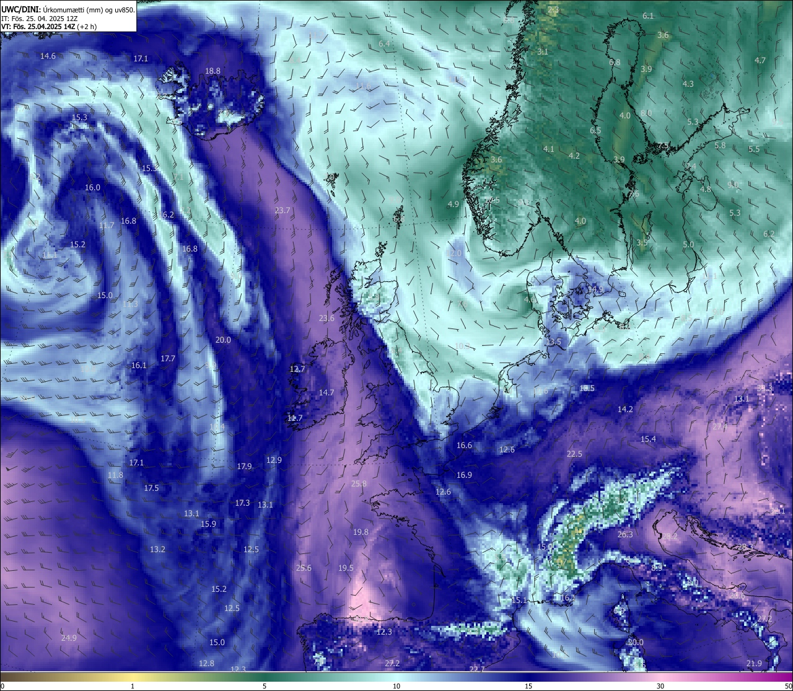Click the 'UWC/DINI: Úrkomumætti (mm) og uv850.' title
793x691 pixels.
[68, 10]
